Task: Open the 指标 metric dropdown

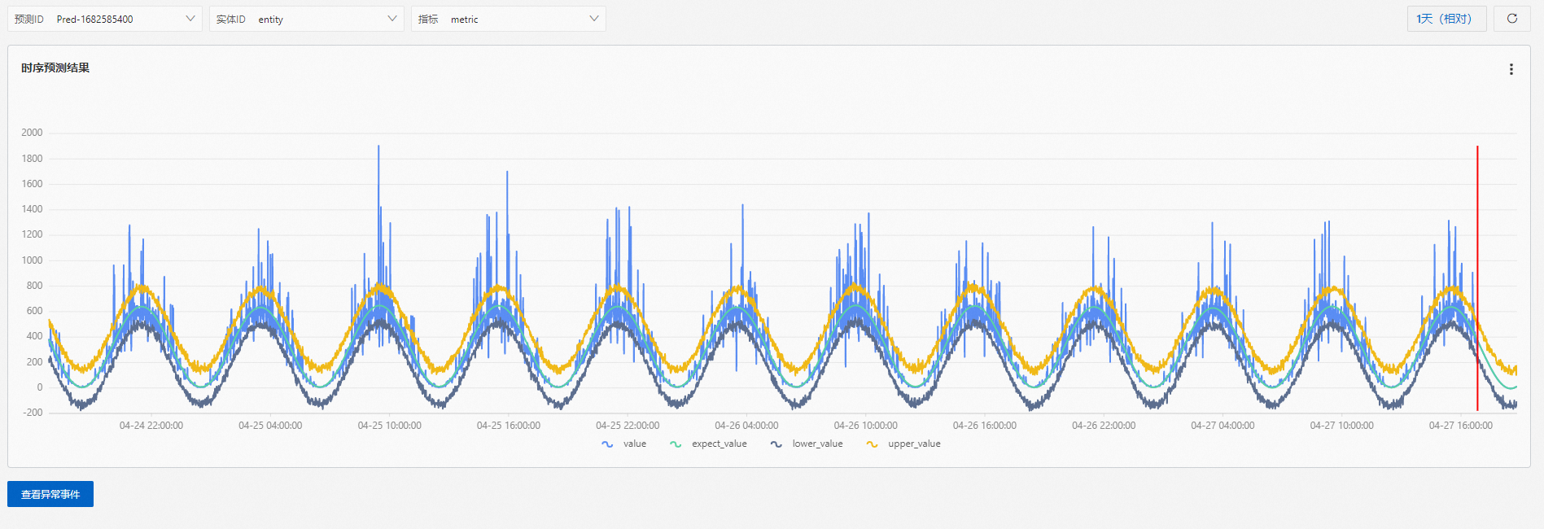Action: (509, 19)
